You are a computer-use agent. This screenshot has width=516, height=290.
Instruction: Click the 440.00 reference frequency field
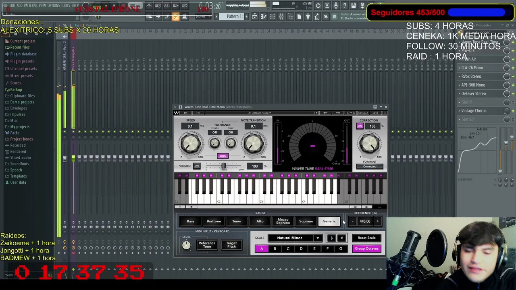point(365,221)
